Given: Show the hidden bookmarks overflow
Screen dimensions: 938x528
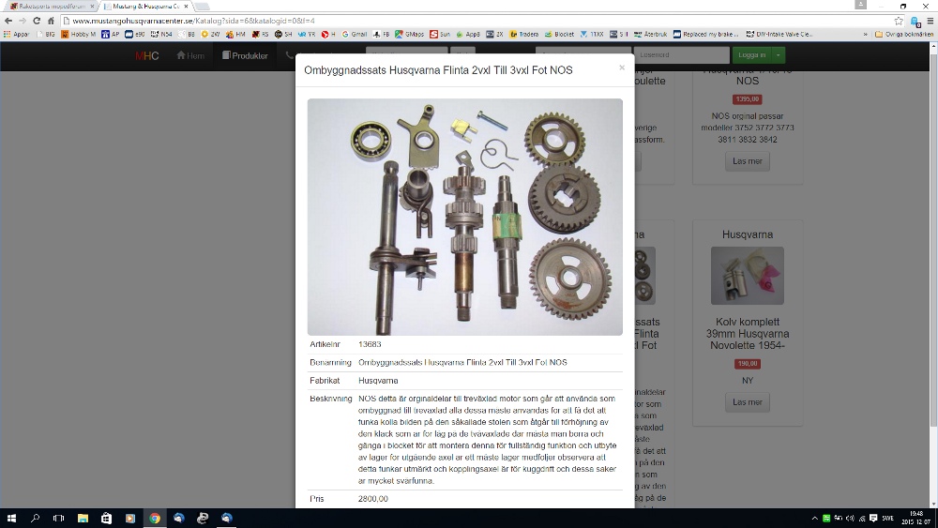Looking at the screenshot, I should [865, 34].
